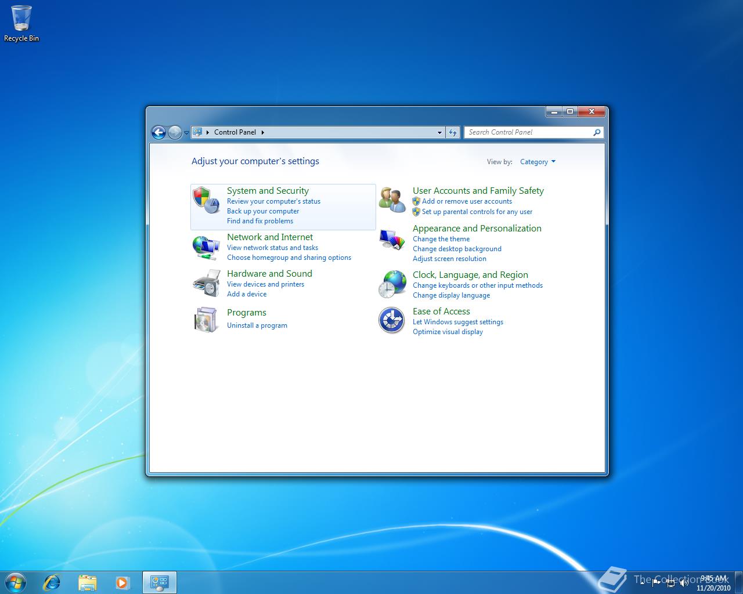Click the Clock, Language, and Region globe icon
Screen dimensions: 743x594
tap(392, 284)
